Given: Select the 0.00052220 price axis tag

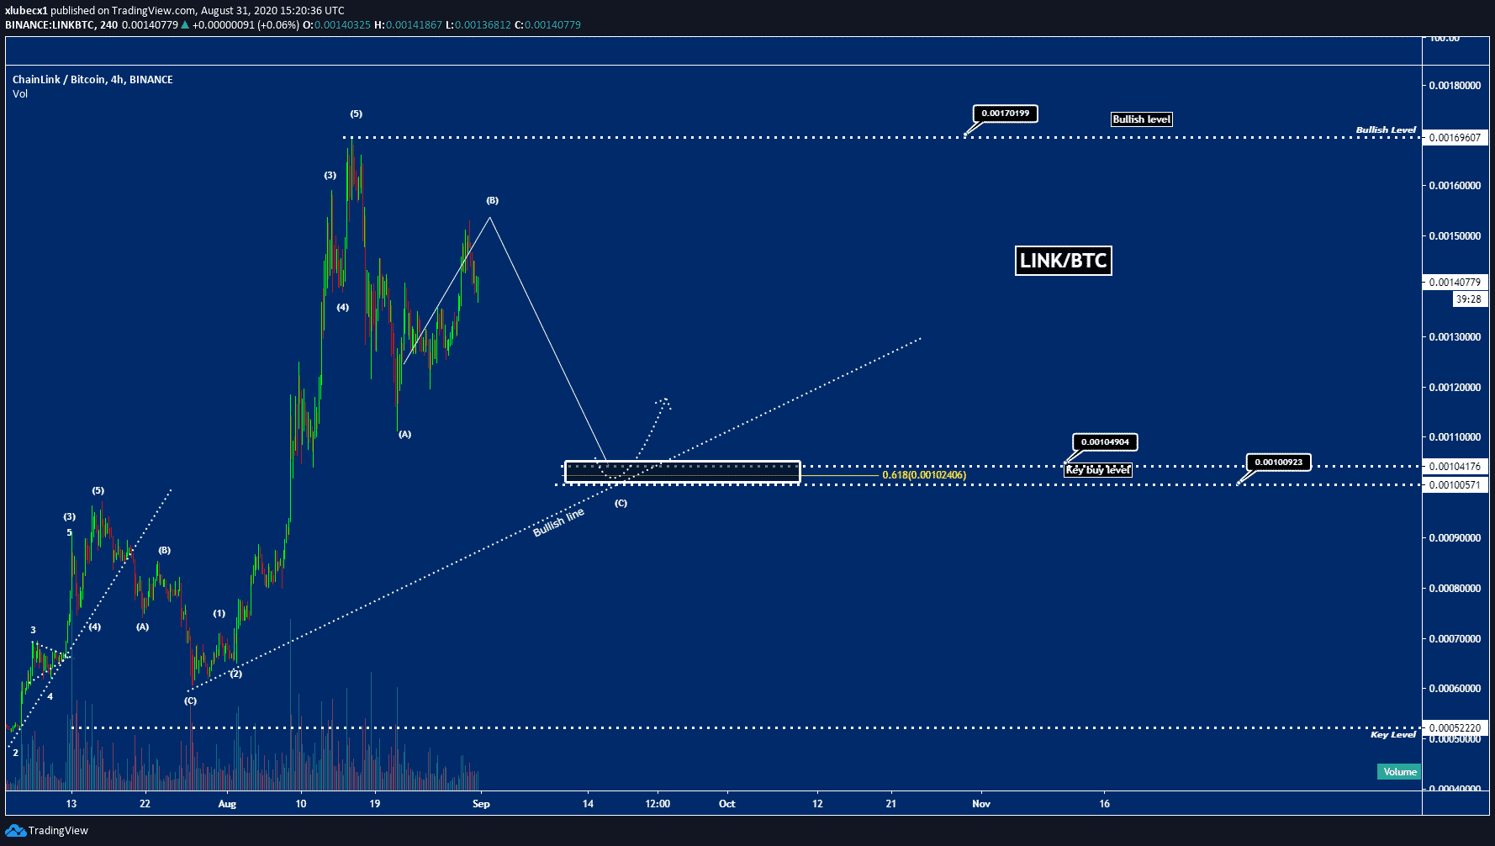Looking at the screenshot, I should click(x=1455, y=728).
